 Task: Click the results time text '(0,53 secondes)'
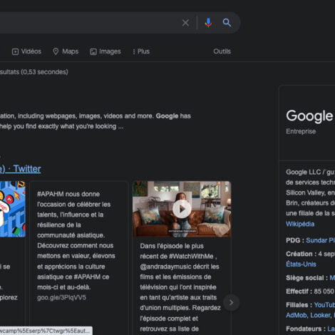pyautogui.click(x=44, y=72)
